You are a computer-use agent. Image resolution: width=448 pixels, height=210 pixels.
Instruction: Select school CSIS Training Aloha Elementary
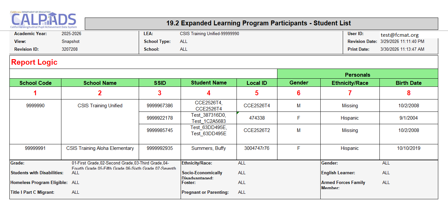click(100, 148)
